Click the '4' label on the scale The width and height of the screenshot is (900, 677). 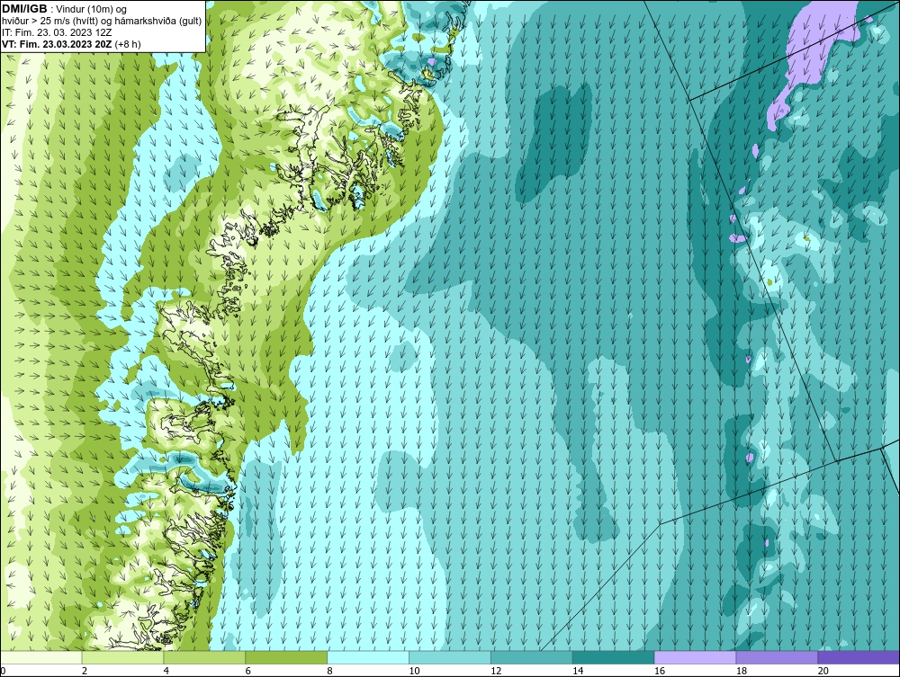pyautogui.click(x=166, y=671)
